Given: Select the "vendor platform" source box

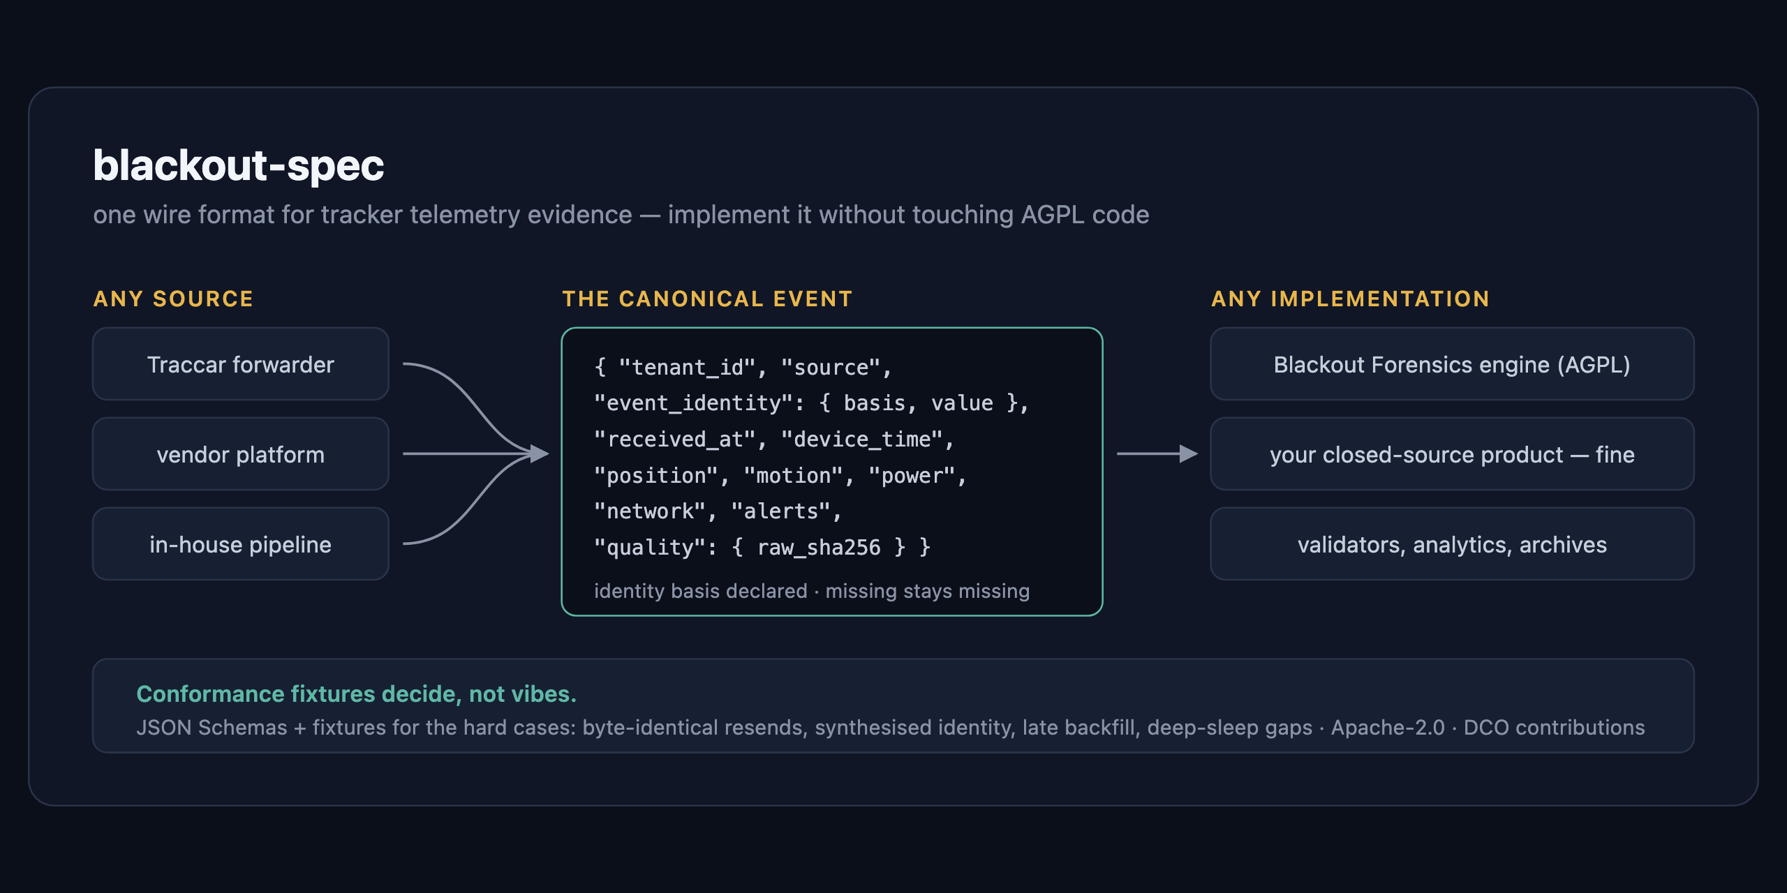Looking at the screenshot, I should click(241, 454).
